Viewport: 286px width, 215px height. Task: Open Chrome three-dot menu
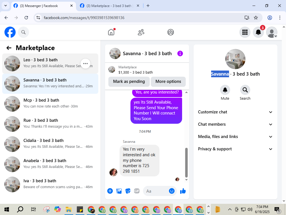[x=280, y=18]
